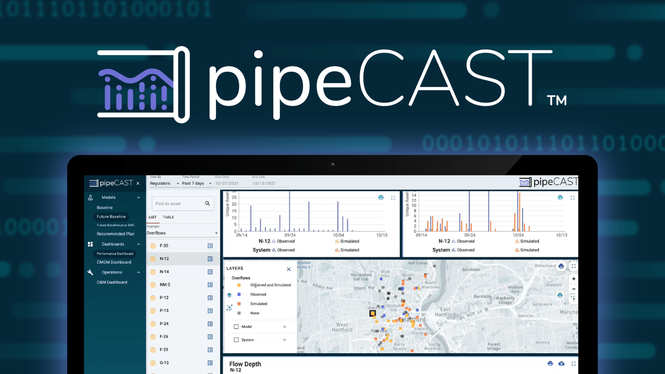Open the Highlight Overflows dropdown

[x=182, y=233]
